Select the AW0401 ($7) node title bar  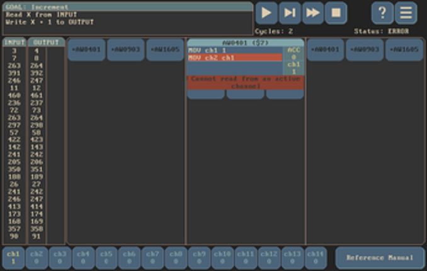246,43
